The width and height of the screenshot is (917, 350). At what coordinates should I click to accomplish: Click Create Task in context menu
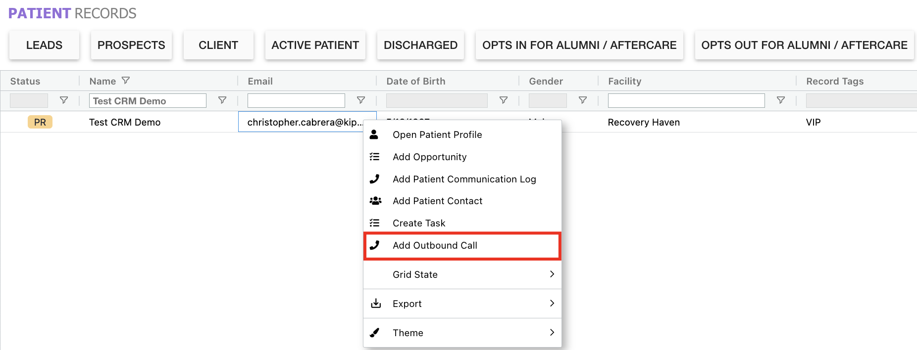419,223
